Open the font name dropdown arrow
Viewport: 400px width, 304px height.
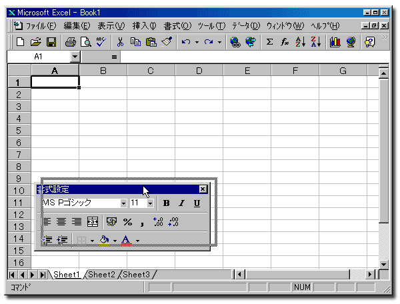point(123,203)
